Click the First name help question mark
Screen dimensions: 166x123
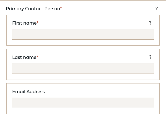[x=150, y=23]
